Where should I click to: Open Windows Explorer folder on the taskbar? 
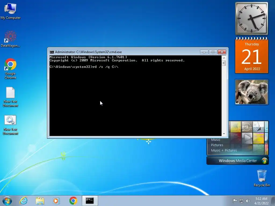[40, 201]
